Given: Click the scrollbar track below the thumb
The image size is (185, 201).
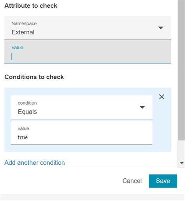Looking at the screenshot, I should click(181, 150).
